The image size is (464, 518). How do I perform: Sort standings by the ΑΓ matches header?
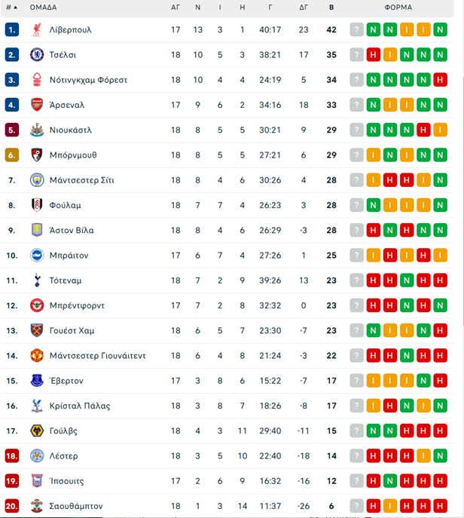tap(176, 8)
